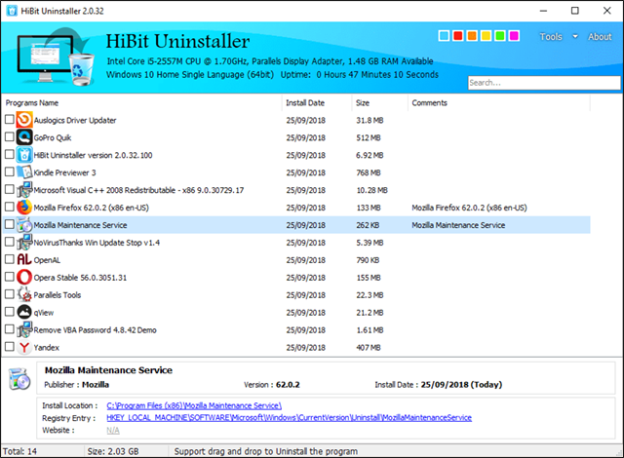Click the Kindle Previewer 768 MB size
624x458 pixels.
pyautogui.click(x=369, y=172)
